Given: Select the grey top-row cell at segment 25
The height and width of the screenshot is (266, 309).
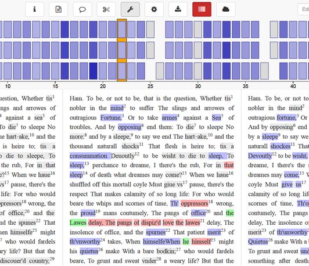Looking at the screenshot, I should 150,30.
